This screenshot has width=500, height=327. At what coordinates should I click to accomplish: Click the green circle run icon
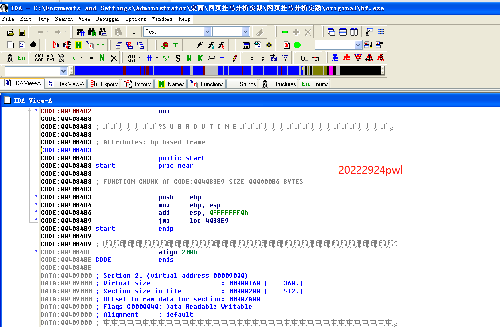point(297,45)
